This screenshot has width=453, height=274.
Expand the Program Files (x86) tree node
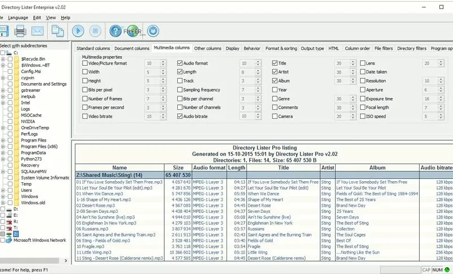point(3,147)
